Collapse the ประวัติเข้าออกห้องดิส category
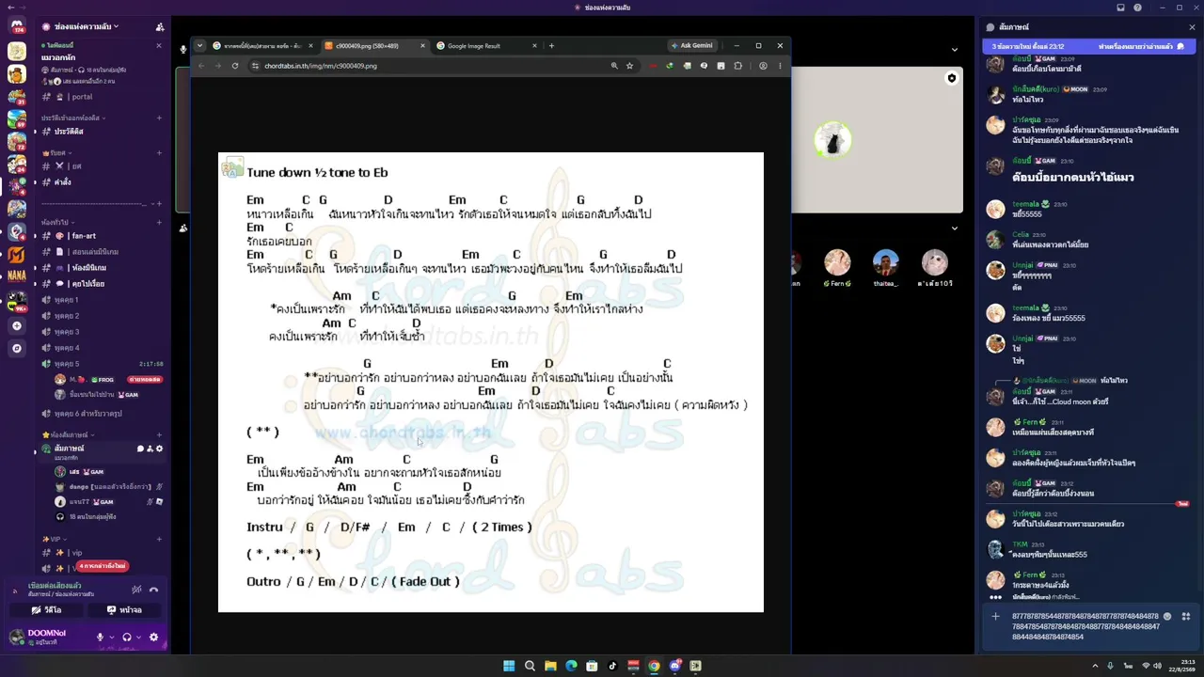The image size is (1204, 677). tap(72, 118)
